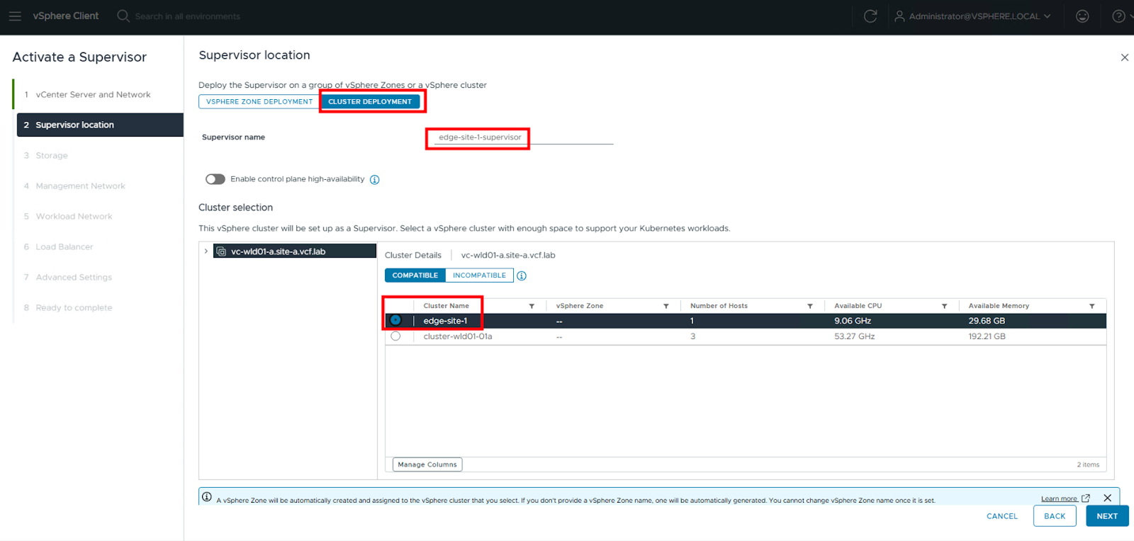Dismiss the vSphere Zone info banner
The height and width of the screenshot is (541, 1134).
pyautogui.click(x=1107, y=498)
